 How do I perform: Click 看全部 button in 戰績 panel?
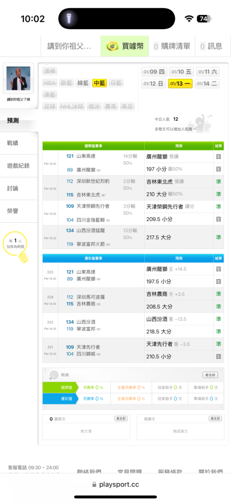pos(210,375)
